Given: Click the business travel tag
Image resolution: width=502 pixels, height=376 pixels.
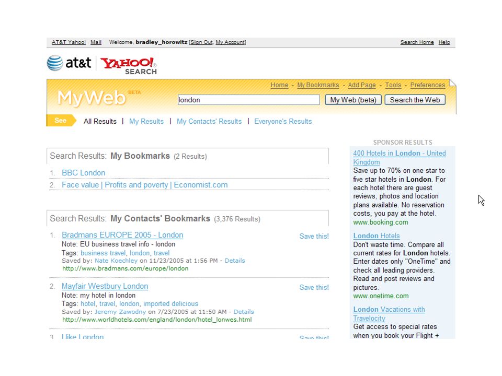Looking at the screenshot, I should [103, 253].
